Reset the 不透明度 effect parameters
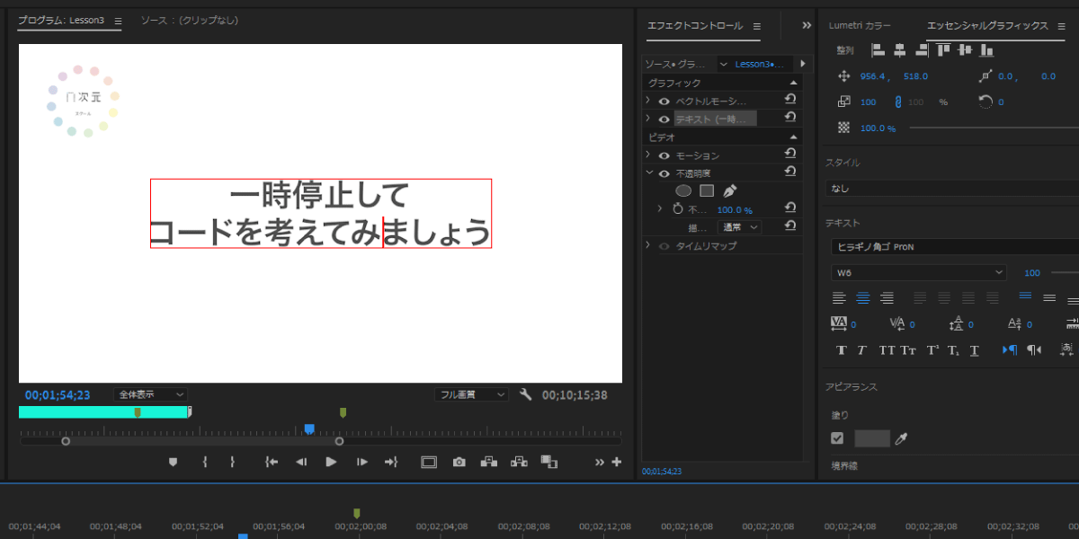Screen dimensions: 1079x539 click(x=790, y=172)
